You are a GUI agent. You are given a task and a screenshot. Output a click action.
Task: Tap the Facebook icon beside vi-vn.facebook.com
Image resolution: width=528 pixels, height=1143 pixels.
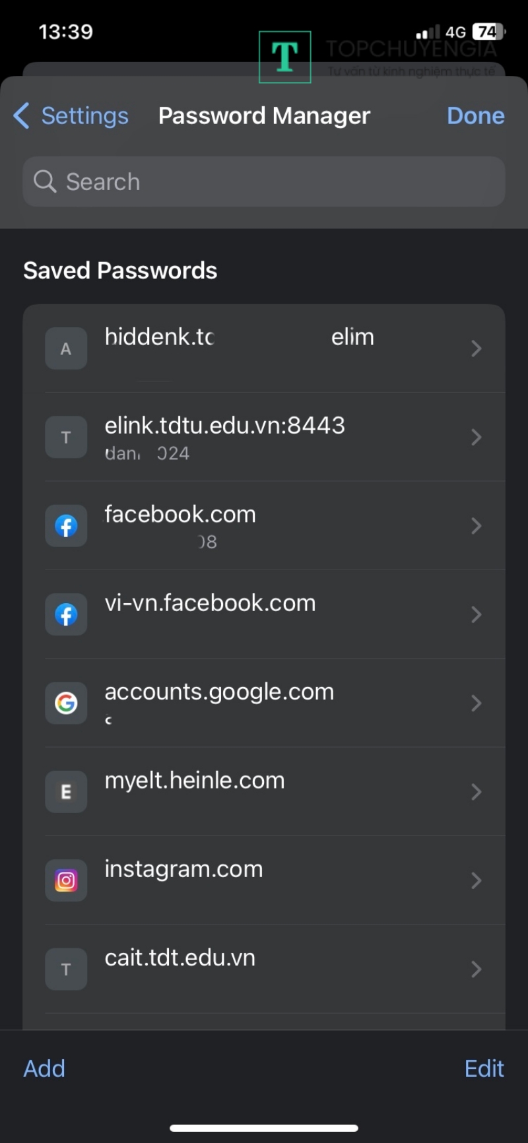click(x=66, y=614)
